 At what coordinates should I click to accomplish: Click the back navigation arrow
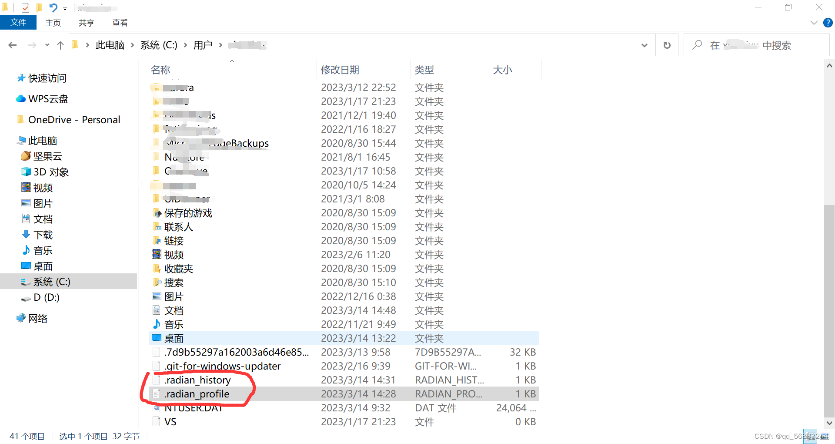click(x=12, y=45)
